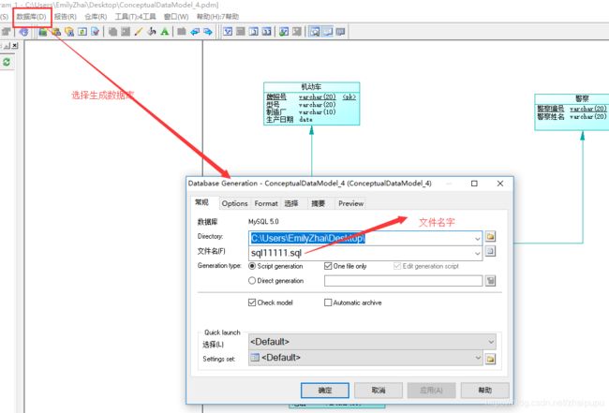The image size is (609, 413).
Task: Select the 机动车 entity title
Action: click(x=311, y=86)
